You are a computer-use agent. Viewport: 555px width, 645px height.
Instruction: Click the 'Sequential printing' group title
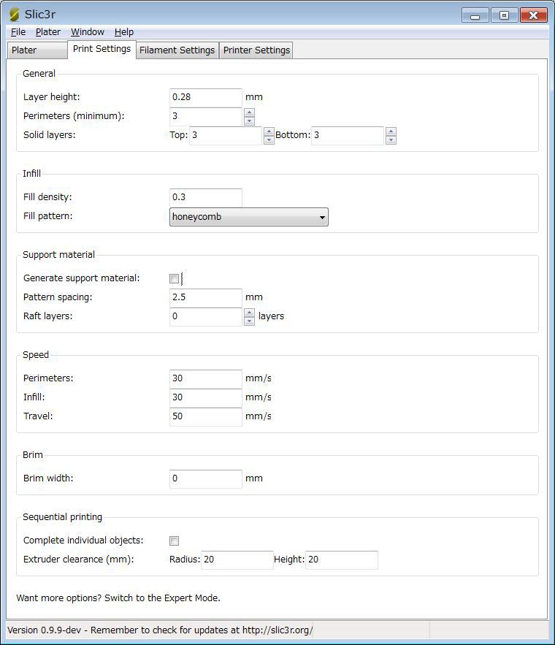pyautogui.click(x=63, y=517)
